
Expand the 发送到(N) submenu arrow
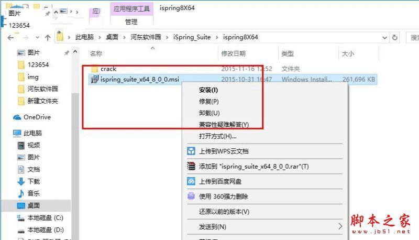click(340, 226)
